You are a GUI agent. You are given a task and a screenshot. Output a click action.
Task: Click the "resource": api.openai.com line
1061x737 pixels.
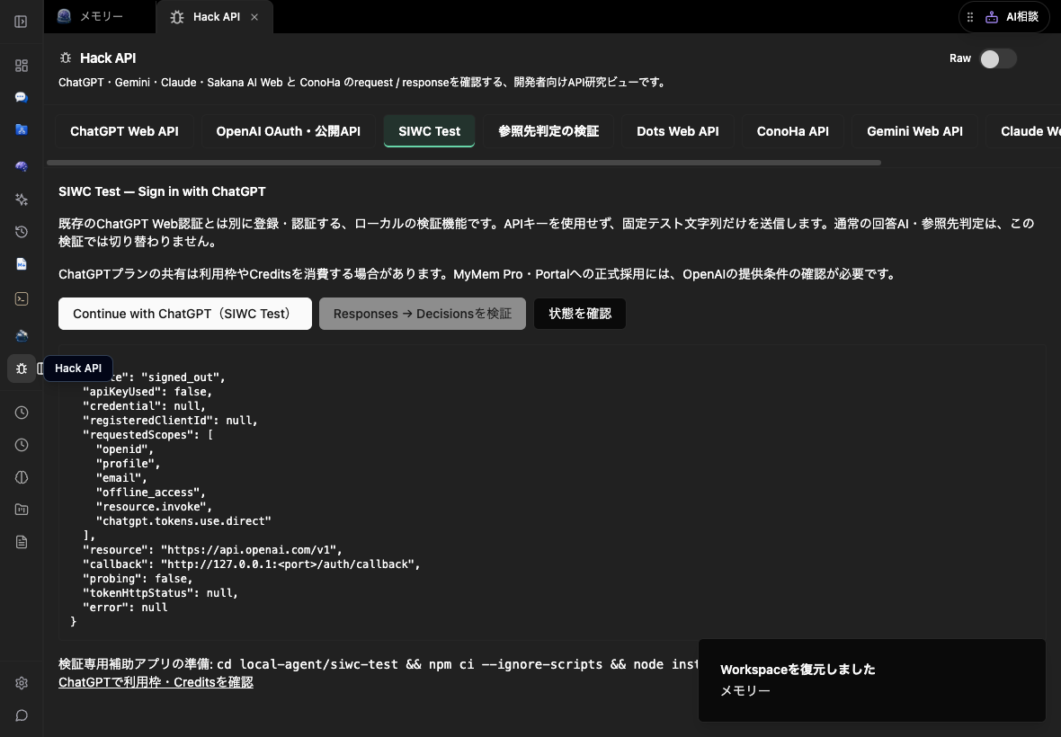(212, 550)
